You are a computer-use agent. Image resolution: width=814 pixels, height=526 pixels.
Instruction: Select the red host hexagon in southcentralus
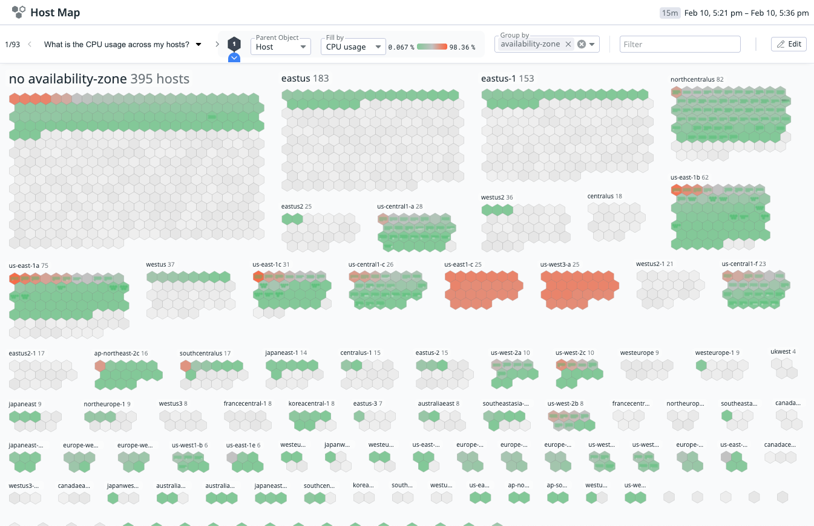186,366
